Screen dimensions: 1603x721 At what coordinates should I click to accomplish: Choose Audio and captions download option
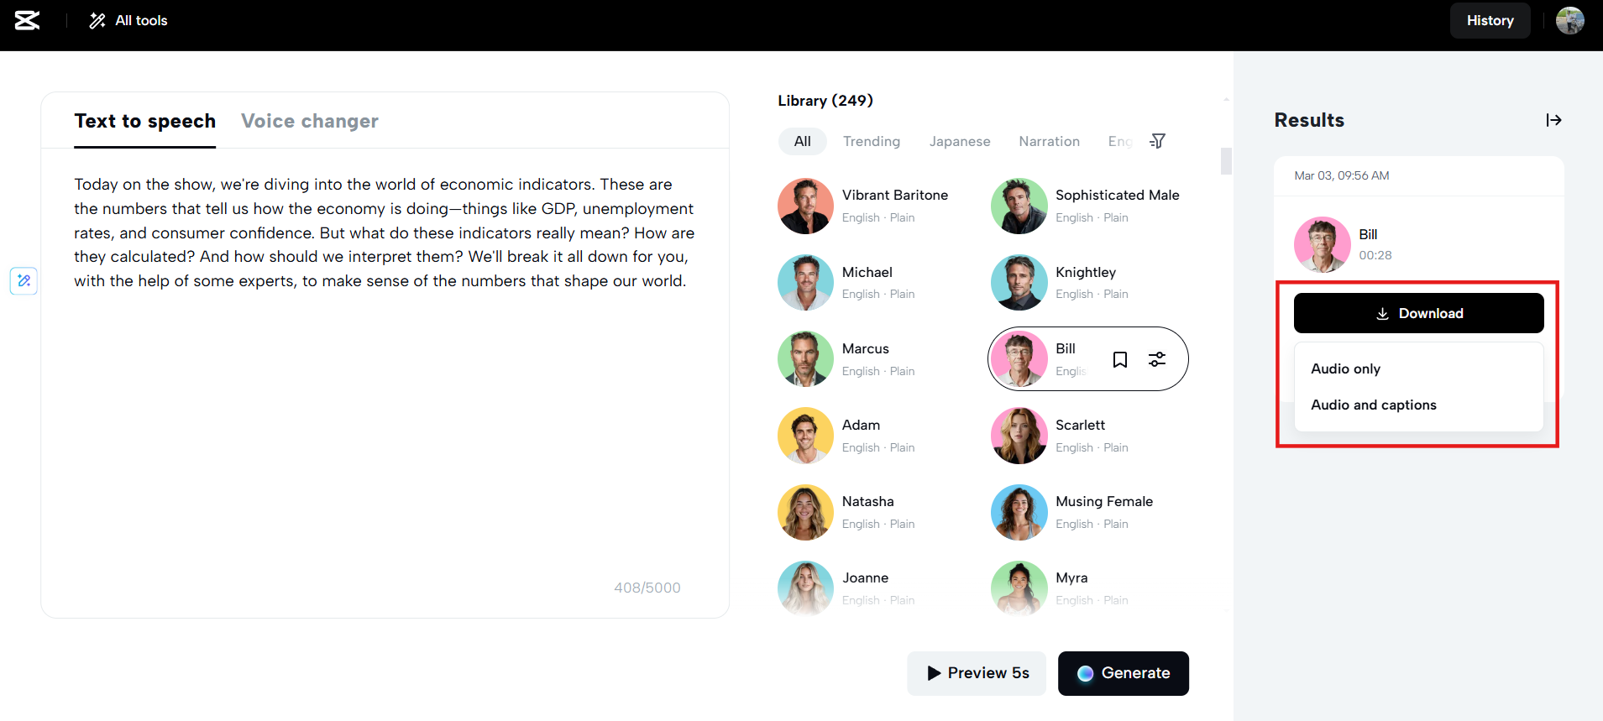1373,405
